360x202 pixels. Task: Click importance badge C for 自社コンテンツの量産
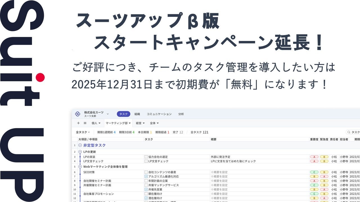point(314,172)
